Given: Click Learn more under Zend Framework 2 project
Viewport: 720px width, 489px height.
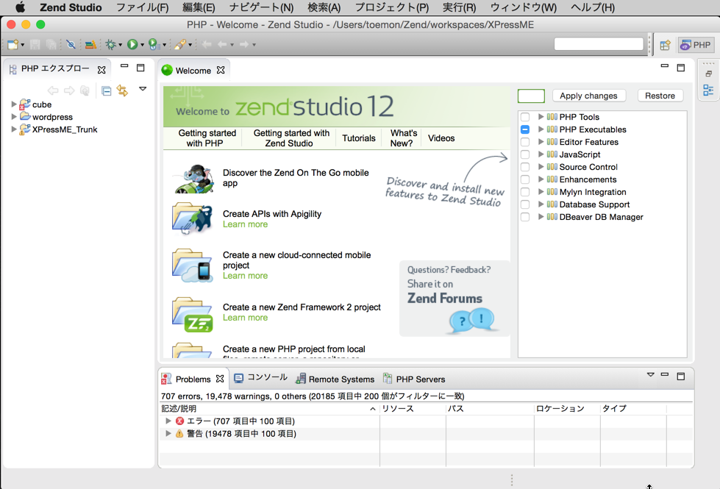Looking at the screenshot, I should click(x=245, y=317).
